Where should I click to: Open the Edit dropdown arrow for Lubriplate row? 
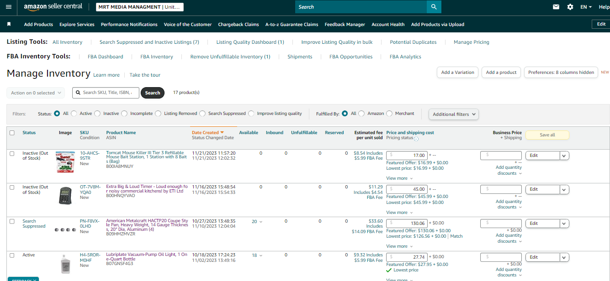[x=565, y=257]
